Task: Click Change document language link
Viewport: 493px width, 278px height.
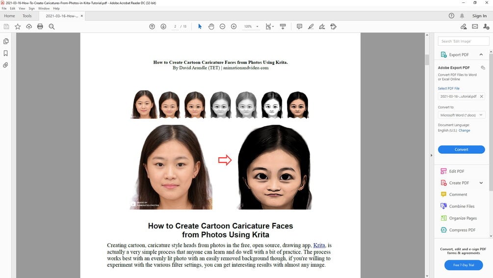Action: 464,130
